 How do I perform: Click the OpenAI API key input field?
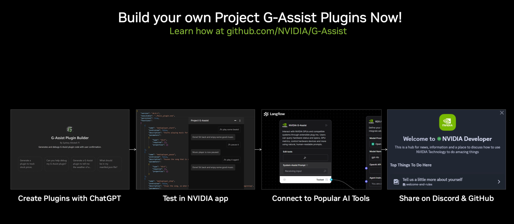[x=376, y=170]
